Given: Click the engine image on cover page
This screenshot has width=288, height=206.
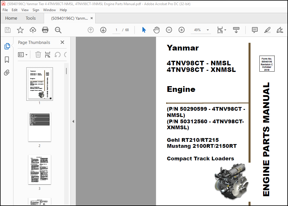Looking at the screenshot, I should (x=231, y=181).
